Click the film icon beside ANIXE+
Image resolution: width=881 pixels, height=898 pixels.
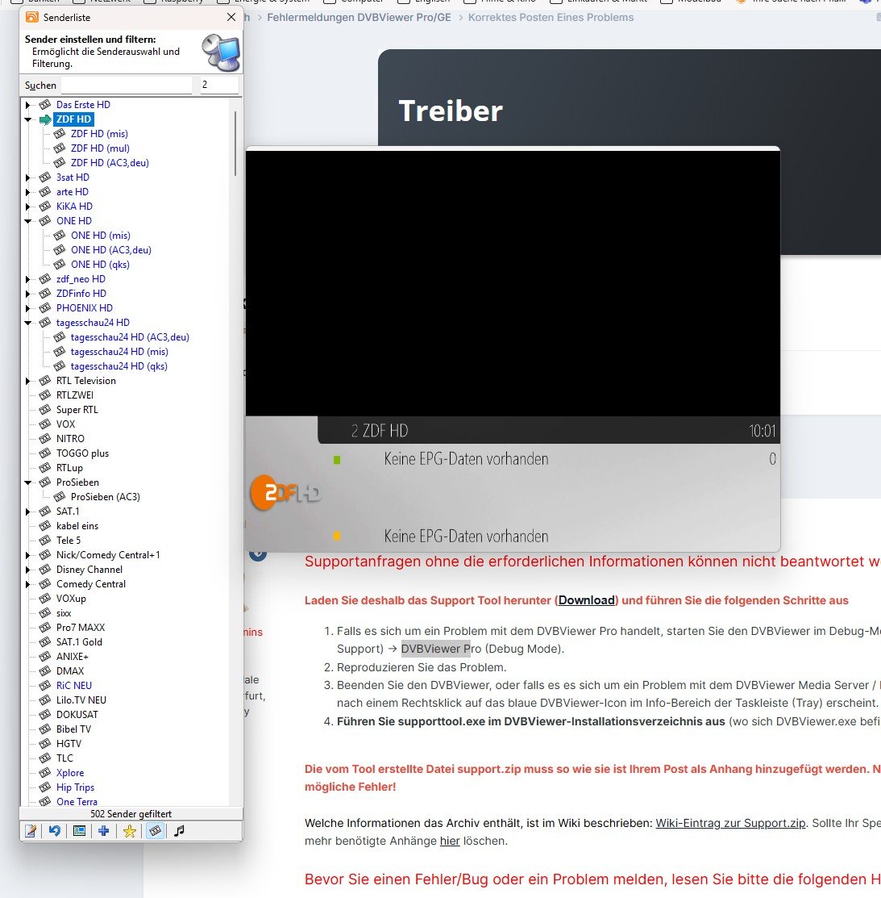[x=45, y=656]
